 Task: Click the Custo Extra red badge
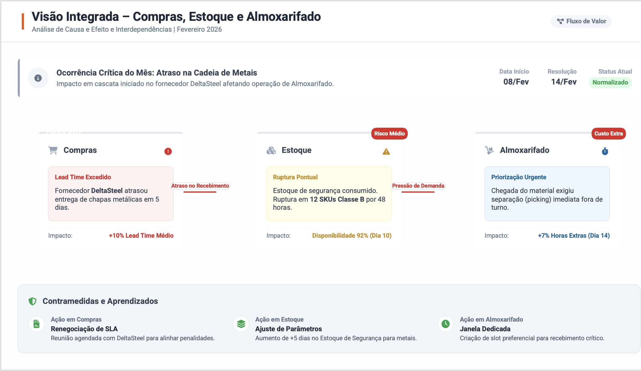608,134
